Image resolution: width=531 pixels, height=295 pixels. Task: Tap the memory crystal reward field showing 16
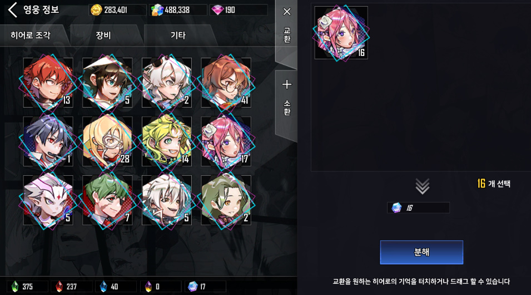click(x=418, y=207)
